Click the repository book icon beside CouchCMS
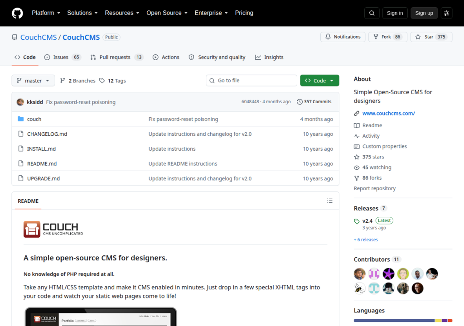 pyautogui.click(x=14, y=37)
